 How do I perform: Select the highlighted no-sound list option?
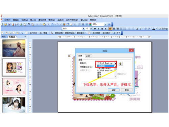(x=106, y=66)
